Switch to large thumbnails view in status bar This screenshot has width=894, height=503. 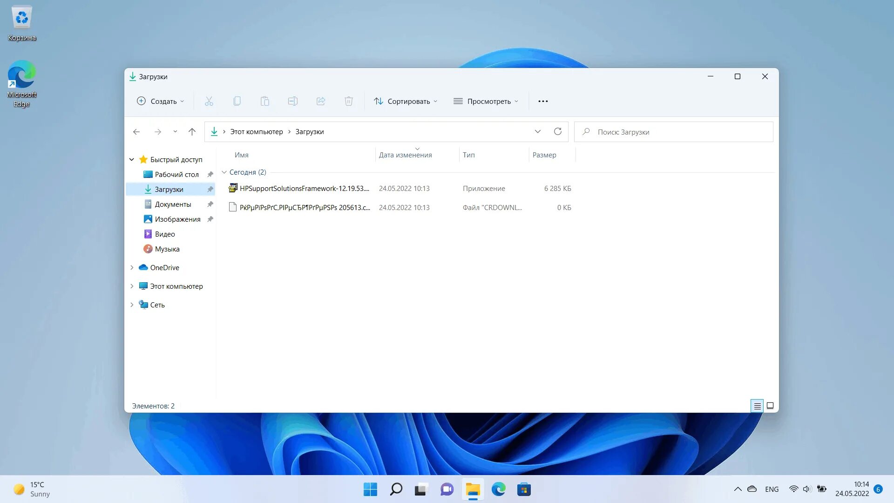[770, 406]
